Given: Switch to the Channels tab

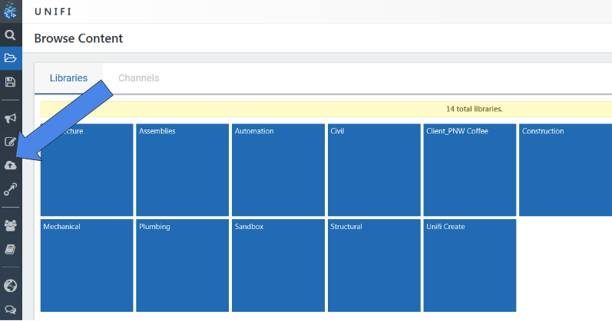Looking at the screenshot, I should 138,78.
